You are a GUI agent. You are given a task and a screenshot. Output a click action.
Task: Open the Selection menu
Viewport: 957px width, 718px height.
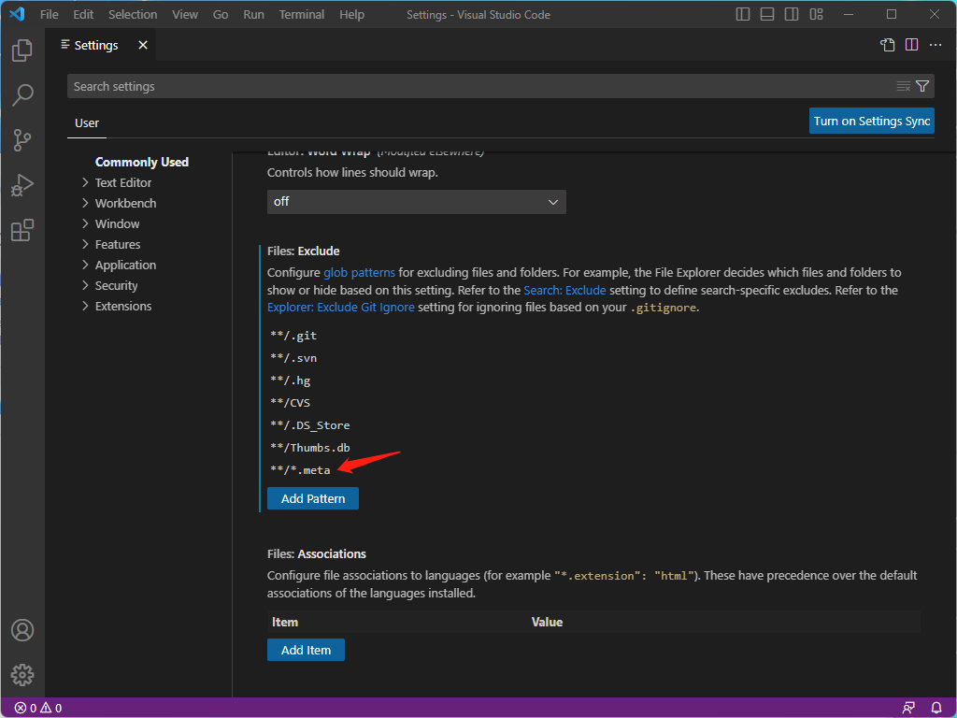coord(133,14)
